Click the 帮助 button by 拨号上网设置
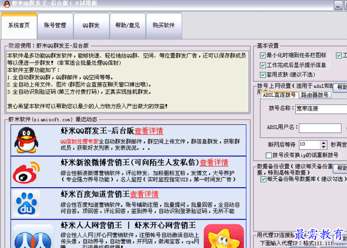 click(x=341, y=88)
